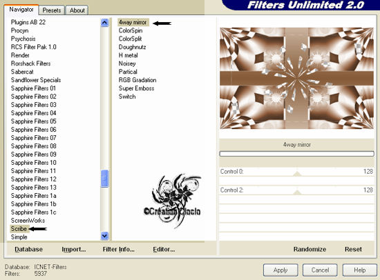Click the Control 2 slider handle
This screenshot has height=280, width=380.
coord(297,192)
